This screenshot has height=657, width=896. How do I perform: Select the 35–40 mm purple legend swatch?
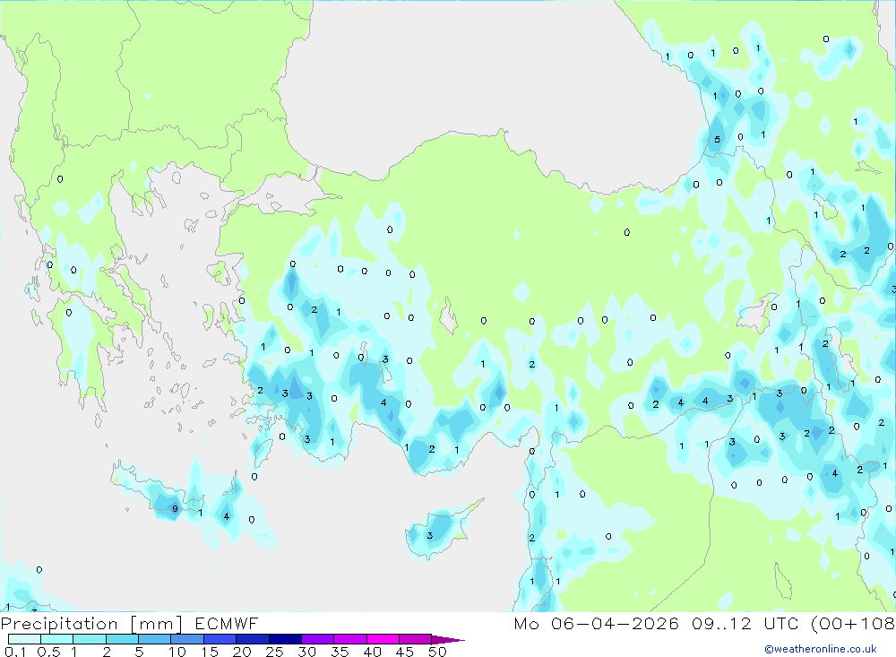(349, 639)
